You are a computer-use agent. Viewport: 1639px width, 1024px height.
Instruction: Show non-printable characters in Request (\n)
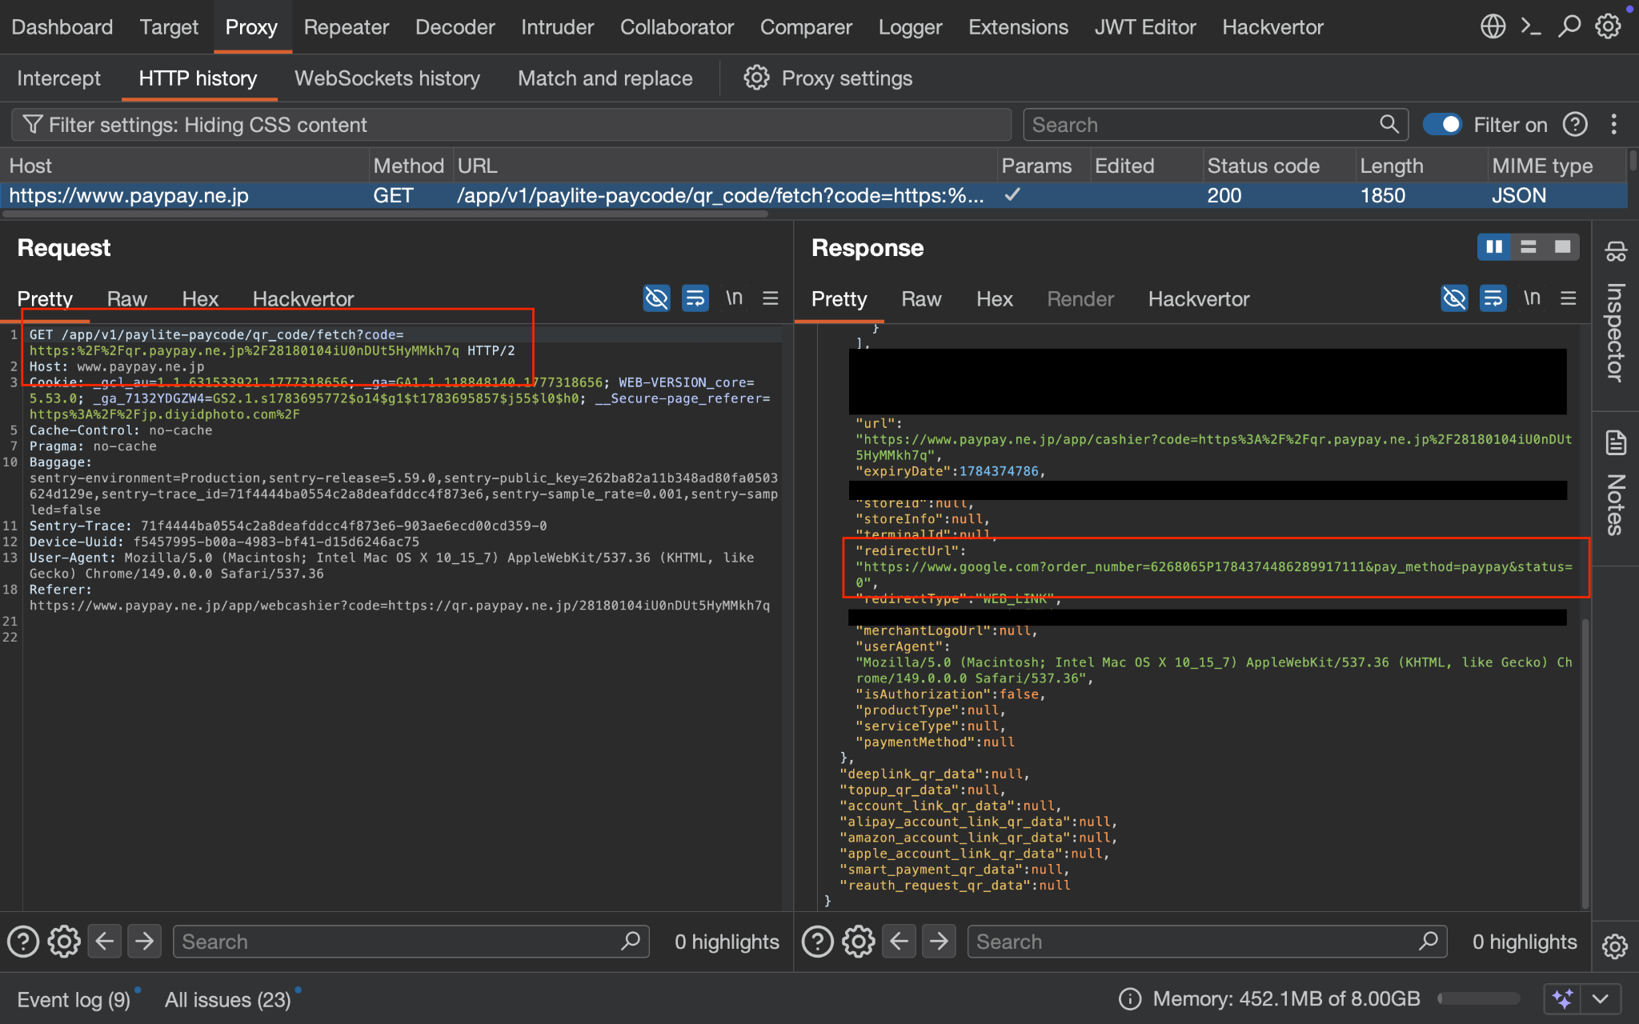(734, 298)
